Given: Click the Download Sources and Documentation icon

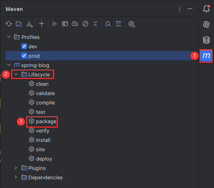Looking at the screenshot, I should [x=29, y=24].
